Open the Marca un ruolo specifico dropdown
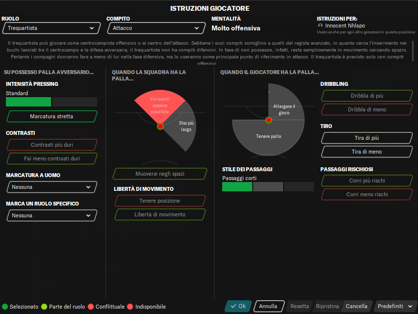The width and height of the screenshot is (418, 314). coord(52,215)
